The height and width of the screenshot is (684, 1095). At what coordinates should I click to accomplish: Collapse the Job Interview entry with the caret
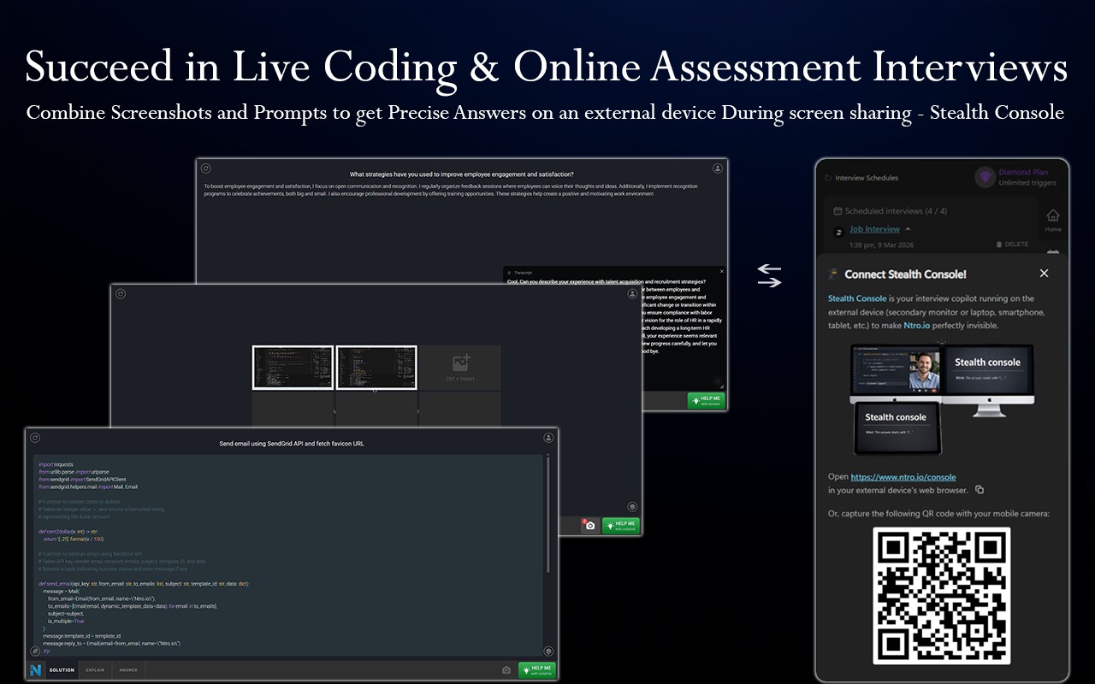point(909,229)
